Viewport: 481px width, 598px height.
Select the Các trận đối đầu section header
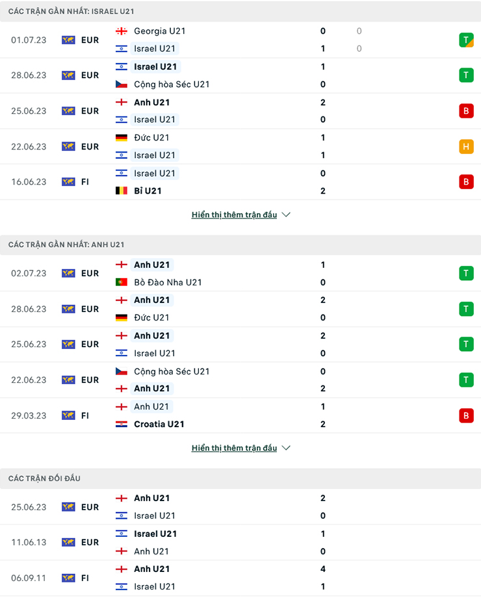44,478
